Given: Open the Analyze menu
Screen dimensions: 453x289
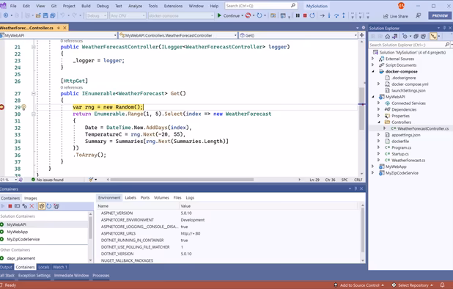Looking at the screenshot, I should pyautogui.click(x=135, y=6).
